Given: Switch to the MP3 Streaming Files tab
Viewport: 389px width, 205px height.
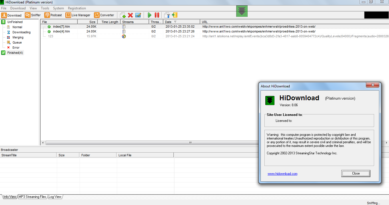Looking at the screenshot, I should click(32, 197).
